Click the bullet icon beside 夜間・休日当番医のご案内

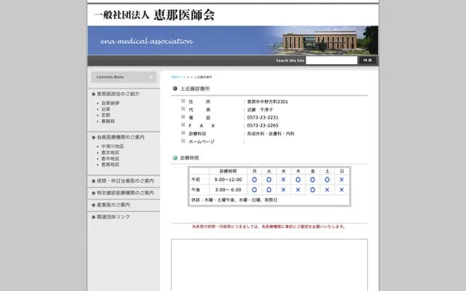93,180
